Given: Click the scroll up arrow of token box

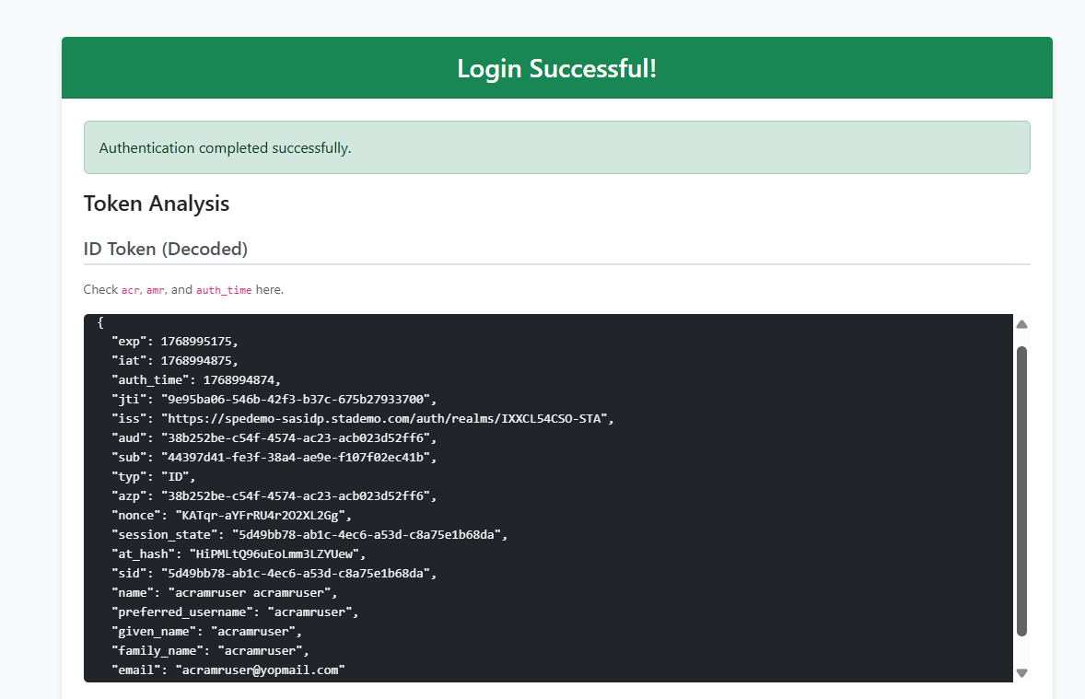Looking at the screenshot, I should 1021,324.
